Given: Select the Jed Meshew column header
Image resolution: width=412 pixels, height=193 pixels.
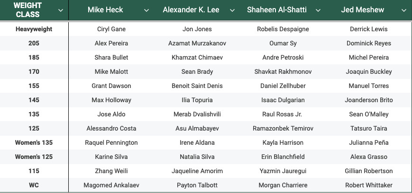Looking at the screenshot, I should [x=363, y=10].
